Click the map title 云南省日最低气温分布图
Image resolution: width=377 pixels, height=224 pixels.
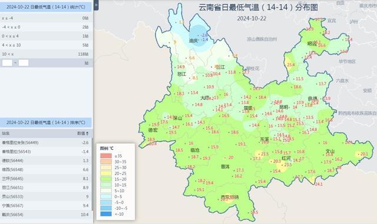coord(258,8)
